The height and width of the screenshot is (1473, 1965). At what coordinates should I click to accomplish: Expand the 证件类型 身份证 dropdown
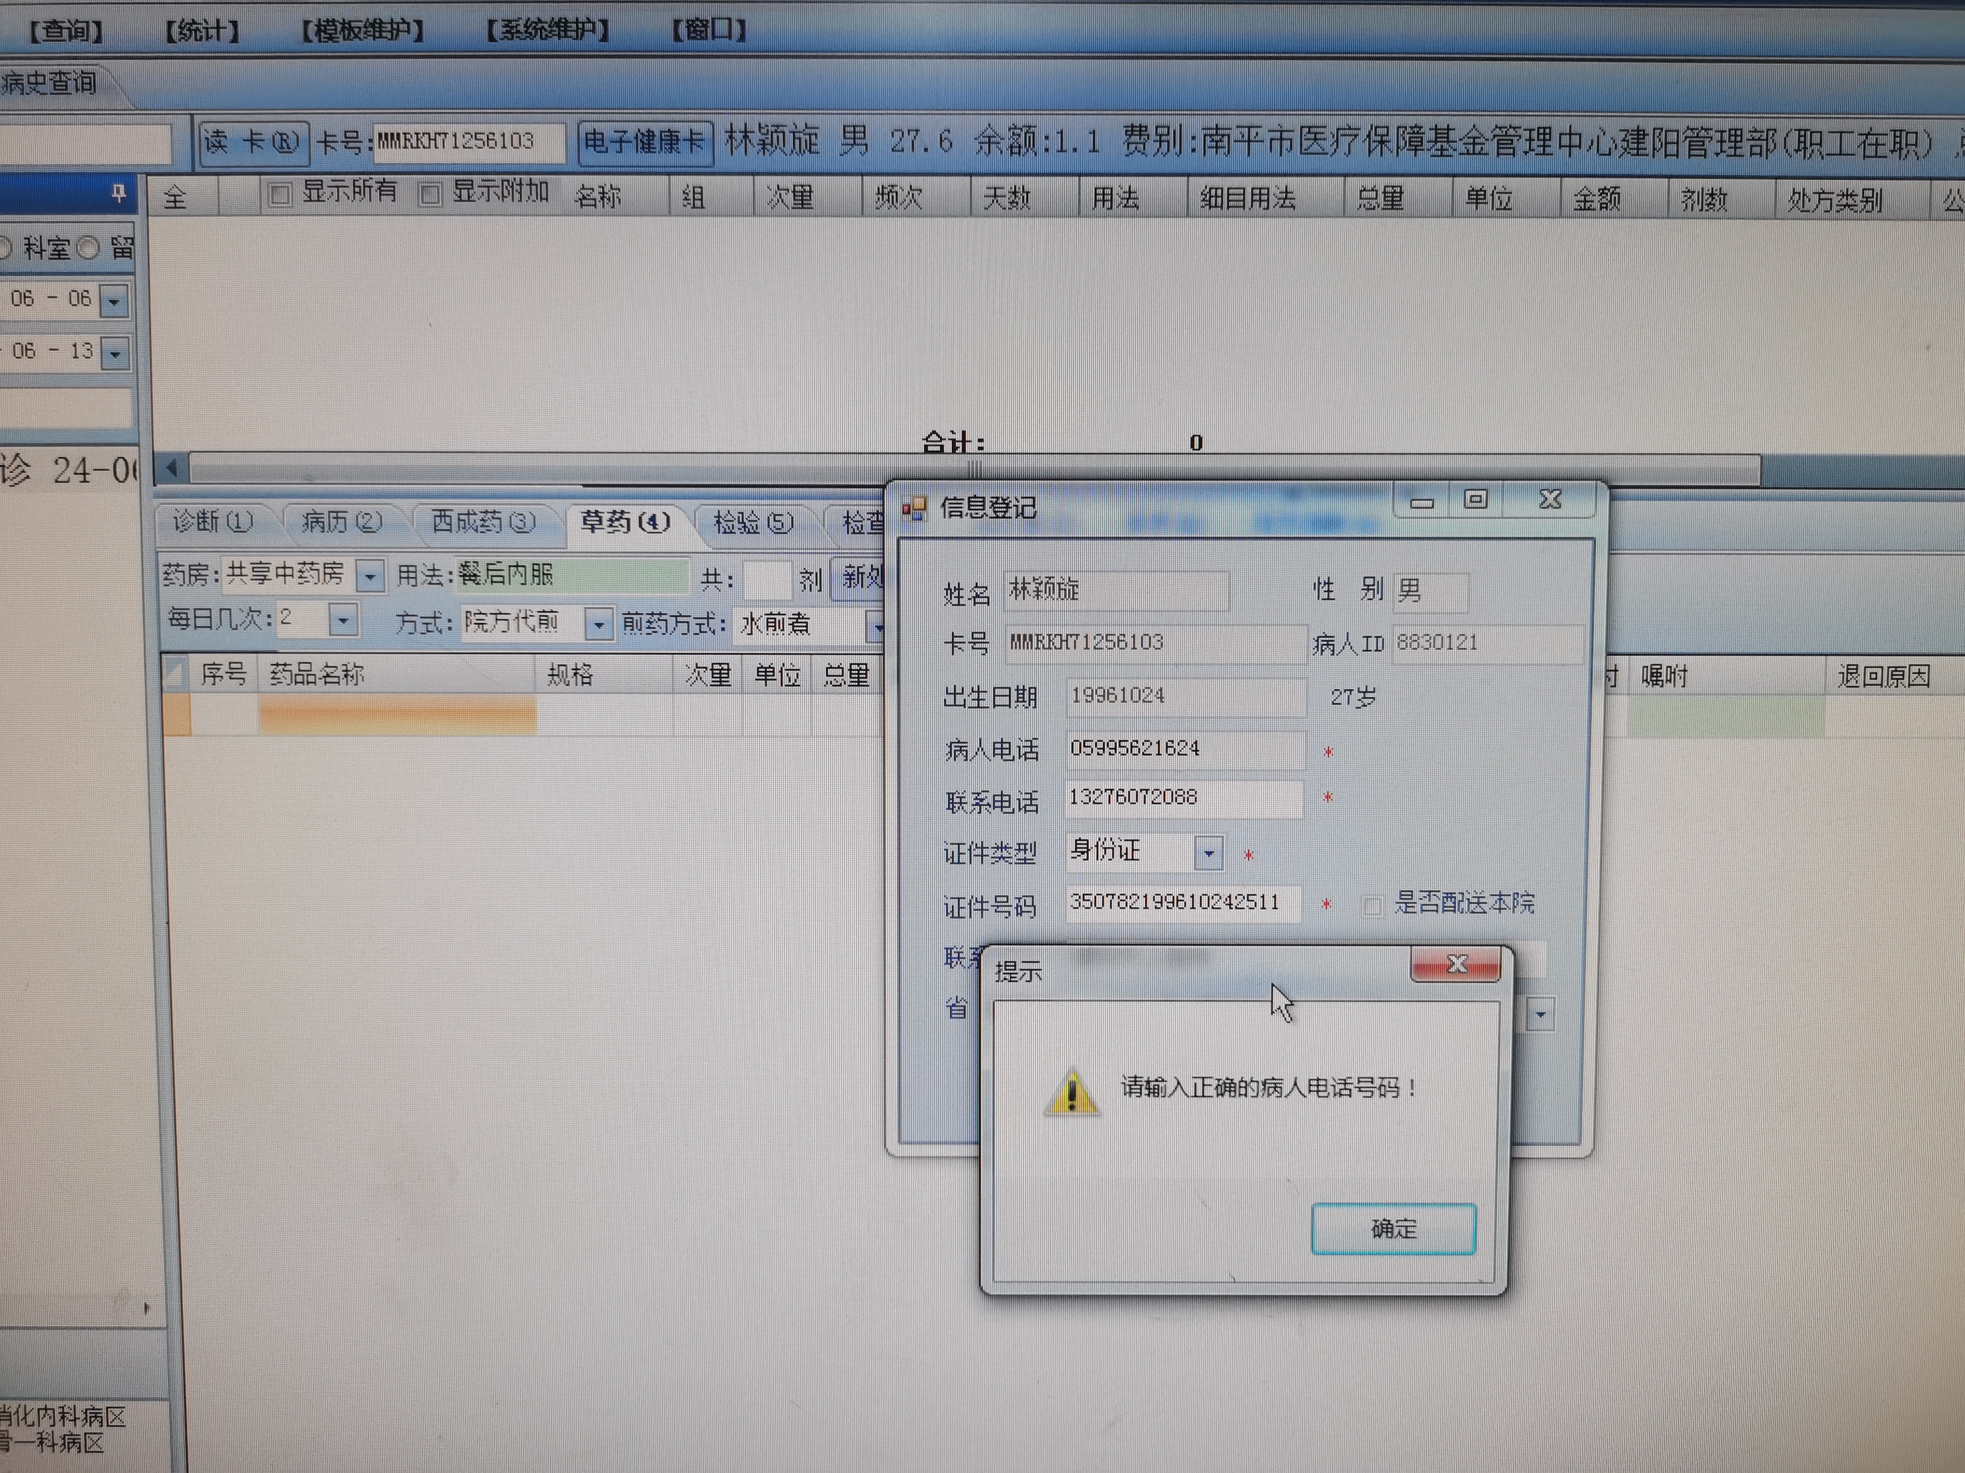(x=1208, y=853)
